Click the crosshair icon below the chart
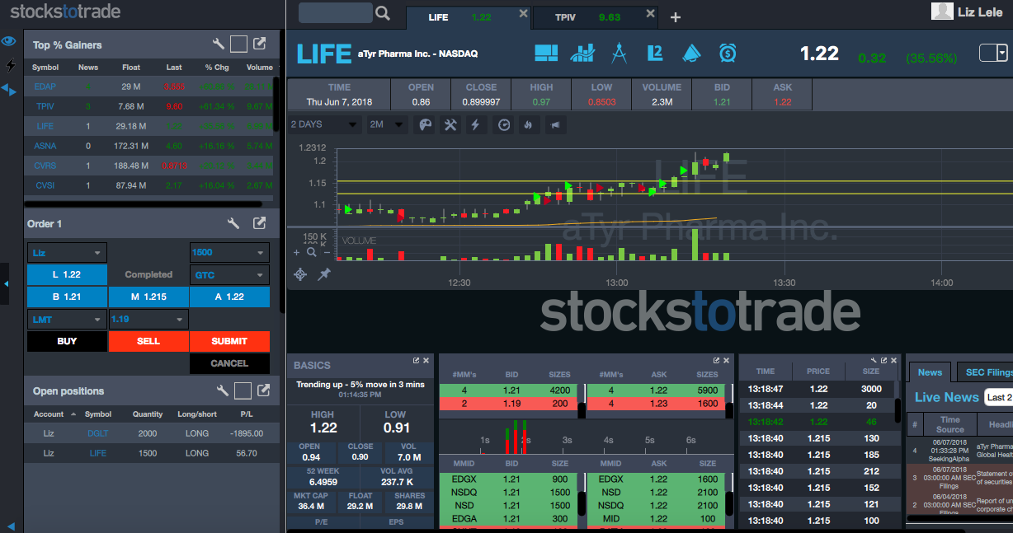 pyautogui.click(x=300, y=274)
